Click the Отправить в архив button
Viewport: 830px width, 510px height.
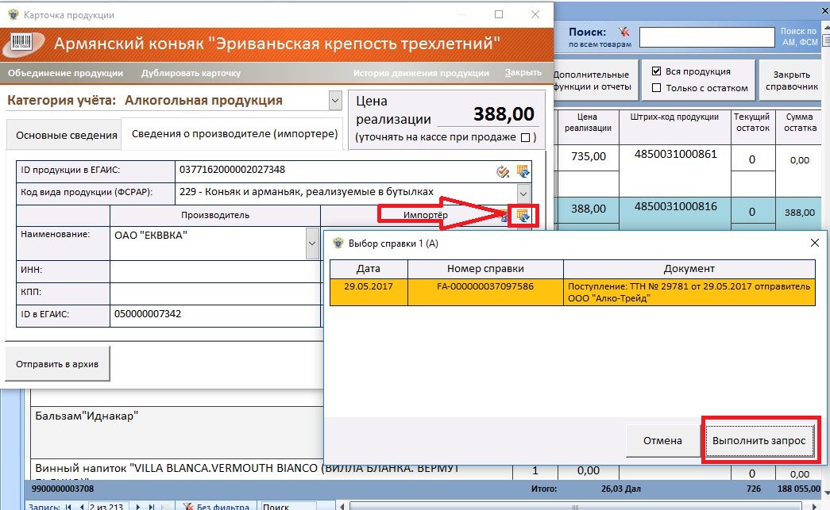(x=58, y=364)
